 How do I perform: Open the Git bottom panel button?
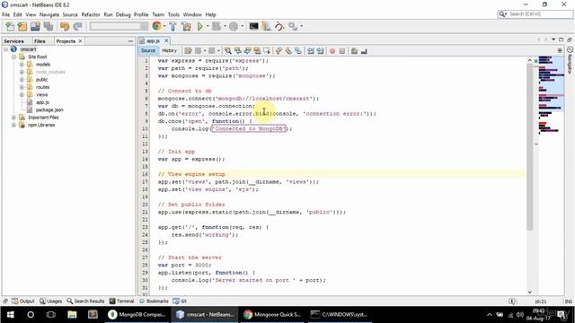click(x=180, y=301)
